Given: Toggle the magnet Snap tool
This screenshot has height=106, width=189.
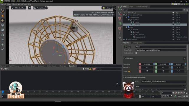Looking at the screenshot, I should [x=3, y=35].
